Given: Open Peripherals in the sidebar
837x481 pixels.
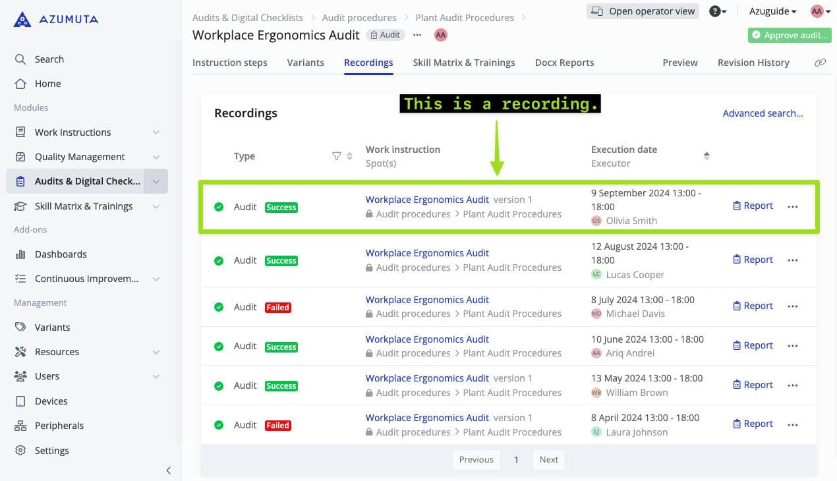Looking at the screenshot, I should pyautogui.click(x=59, y=426).
